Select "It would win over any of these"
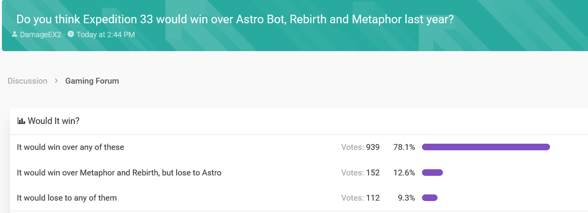The height and width of the screenshot is (213, 588). pyautogui.click(x=70, y=147)
